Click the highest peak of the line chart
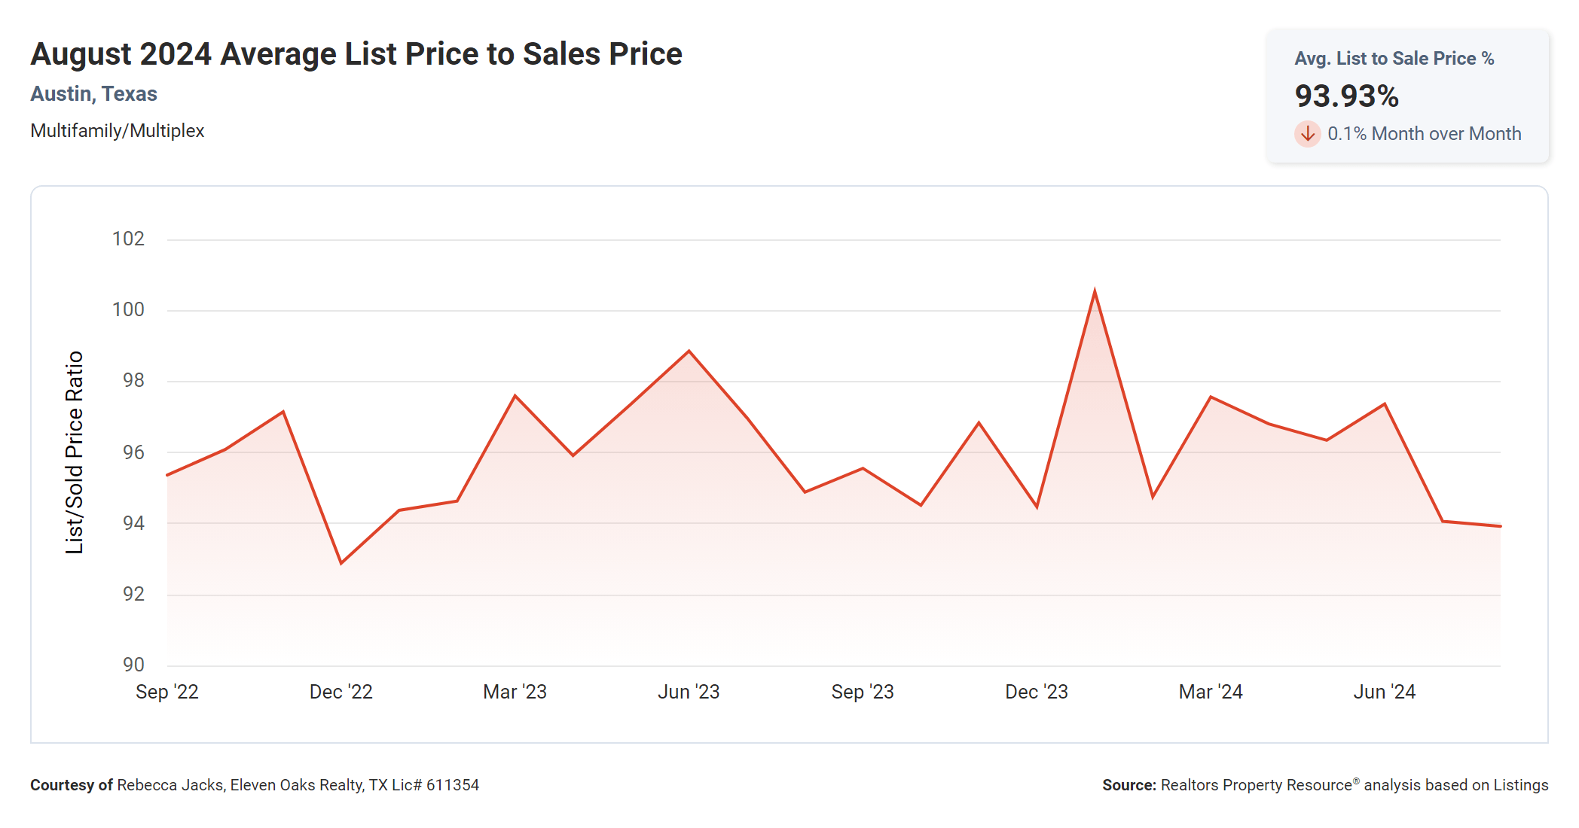 (x=1095, y=291)
